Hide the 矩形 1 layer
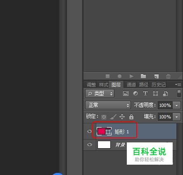183x175 pixels. 90,131
